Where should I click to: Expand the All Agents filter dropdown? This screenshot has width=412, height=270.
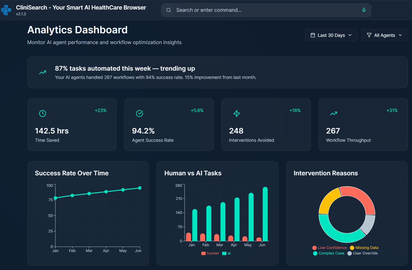[x=384, y=35]
